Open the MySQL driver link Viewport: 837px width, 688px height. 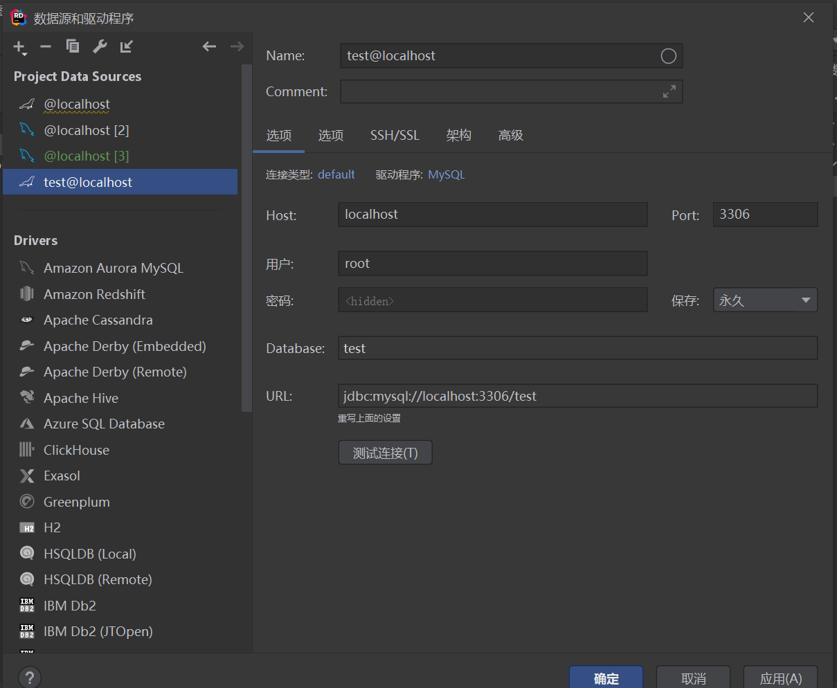tap(447, 174)
